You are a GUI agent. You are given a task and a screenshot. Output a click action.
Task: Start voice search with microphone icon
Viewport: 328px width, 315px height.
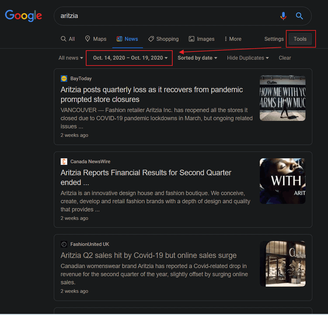283,16
